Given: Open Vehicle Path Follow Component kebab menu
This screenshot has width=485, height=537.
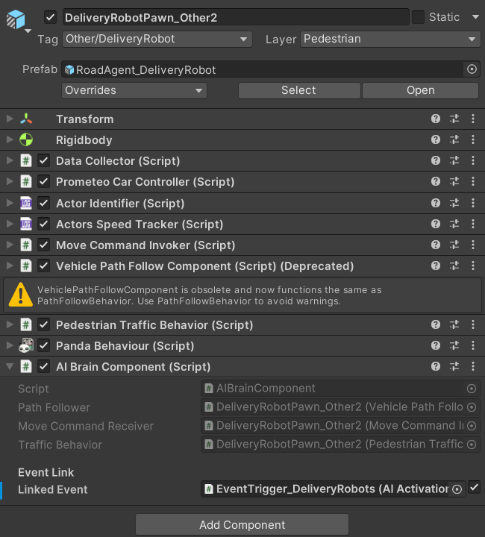Looking at the screenshot, I should tap(473, 266).
